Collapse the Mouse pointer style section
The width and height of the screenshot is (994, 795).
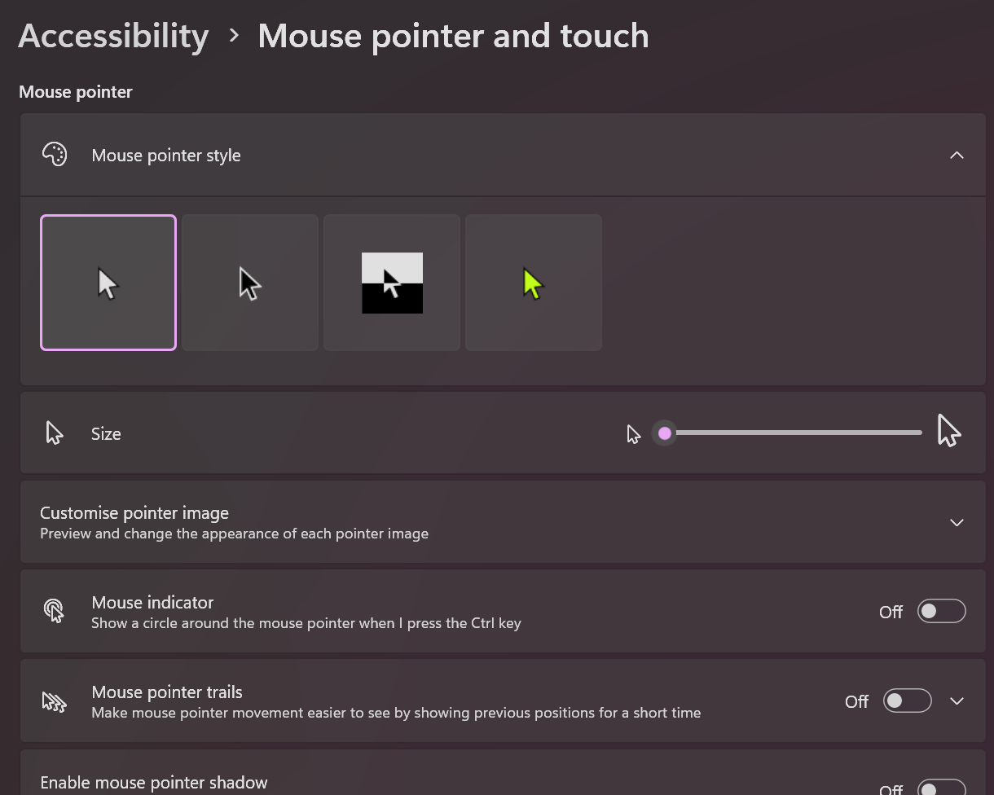[957, 155]
